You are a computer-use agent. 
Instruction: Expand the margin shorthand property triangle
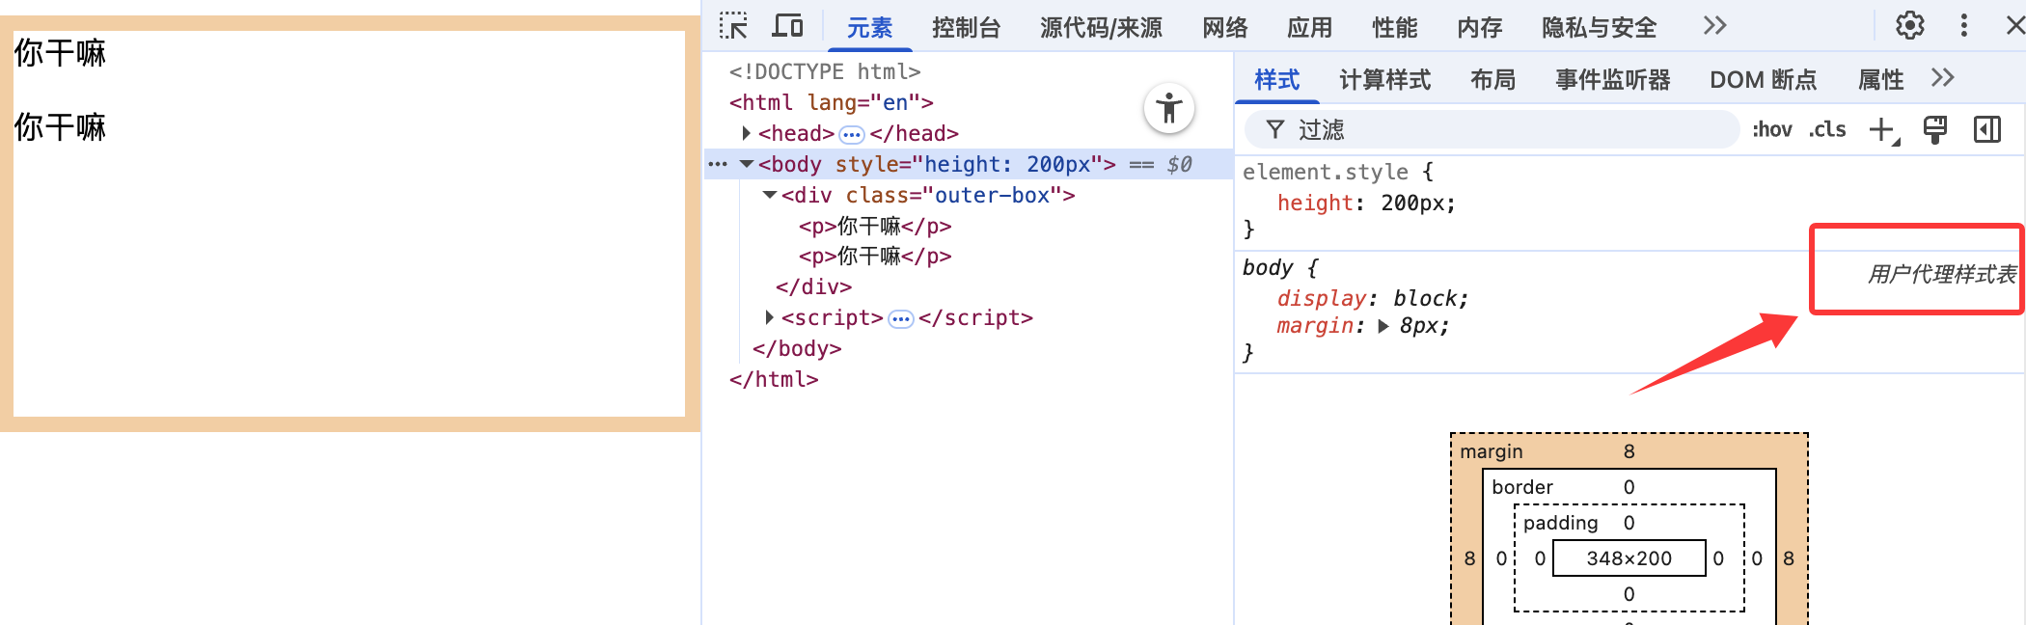point(1383,326)
